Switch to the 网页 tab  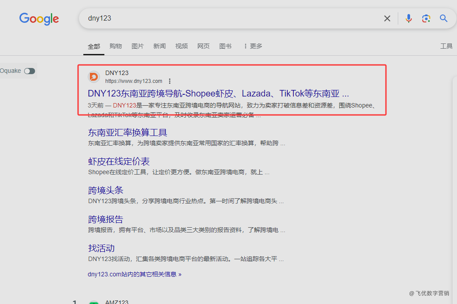(204, 46)
